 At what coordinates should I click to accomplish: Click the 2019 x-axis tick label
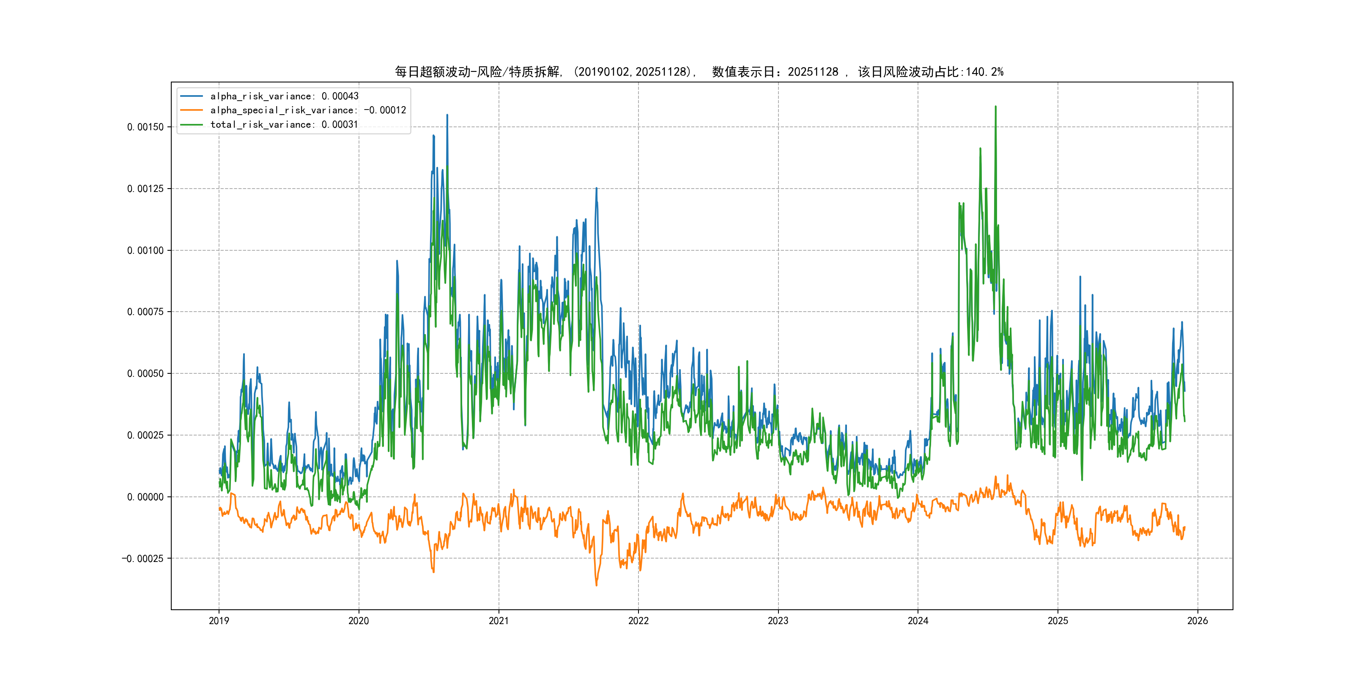(219, 621)
